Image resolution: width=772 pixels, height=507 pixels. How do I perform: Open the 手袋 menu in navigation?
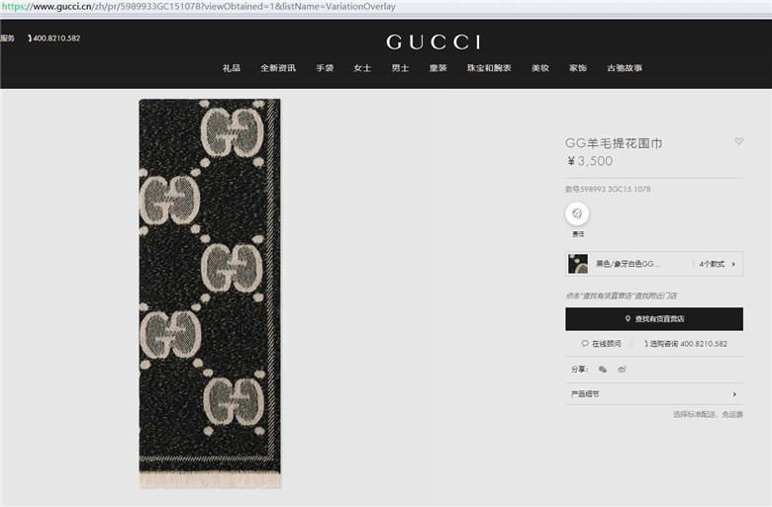(x=325, y=68)
